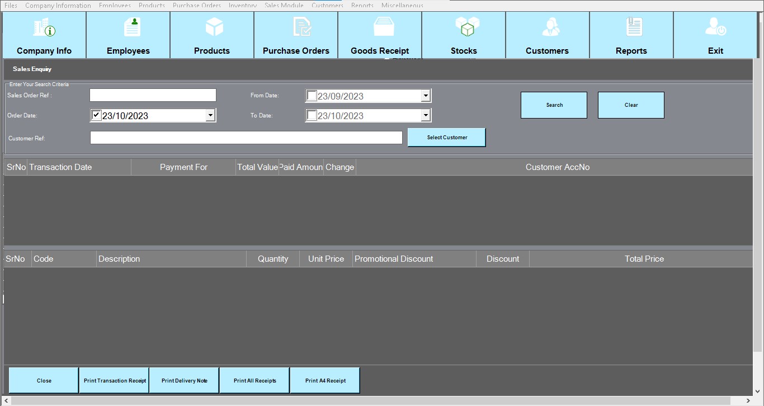Screen dimensions: 764x406
Task: Open the Inventory menu
Action: (243, 5)
